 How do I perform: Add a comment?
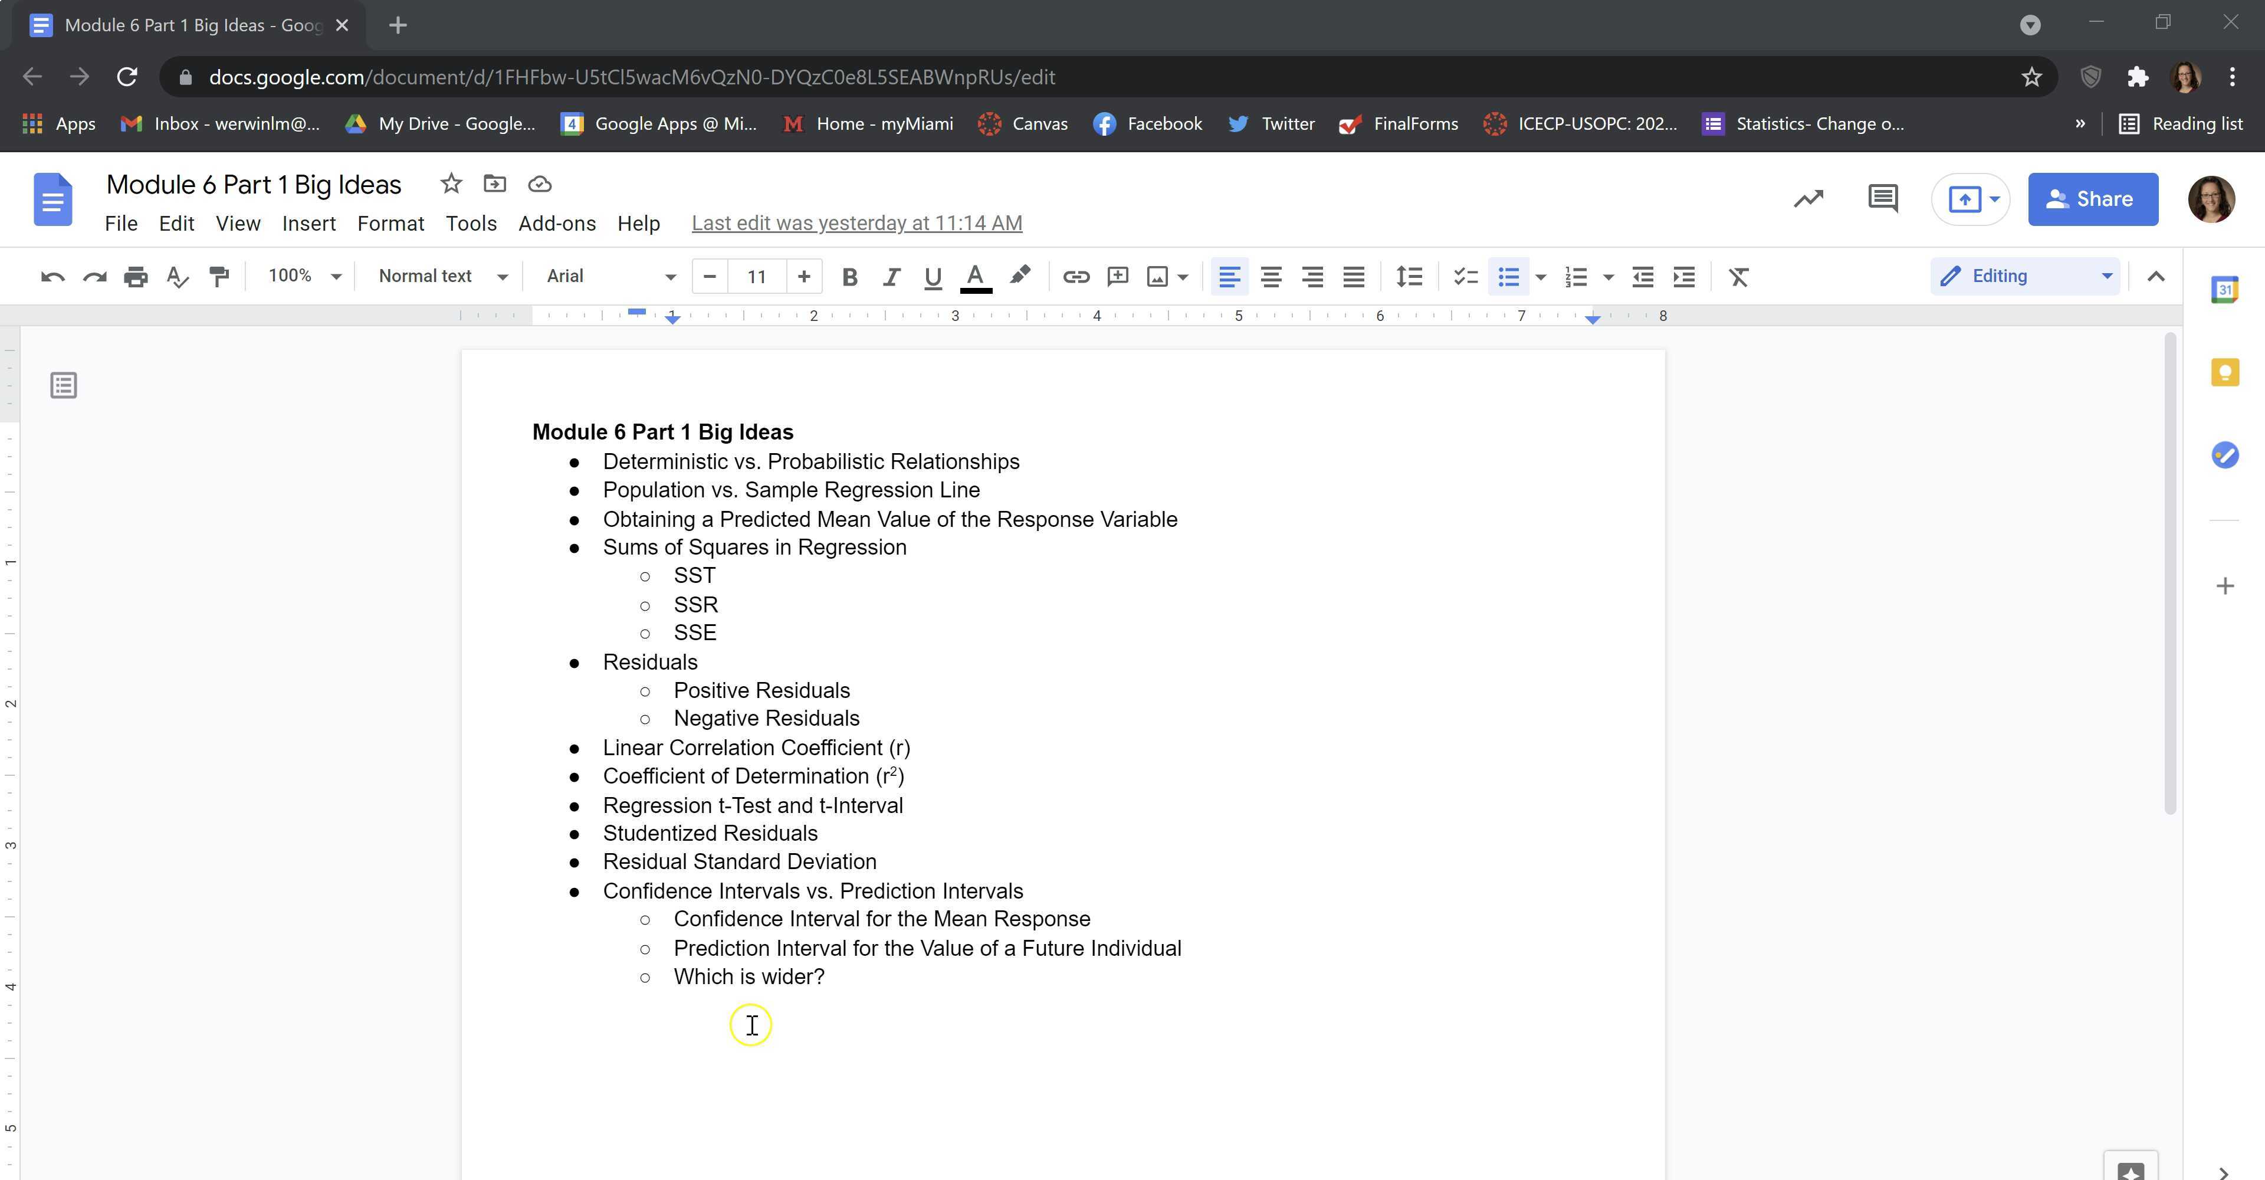tap(1117, 276)
